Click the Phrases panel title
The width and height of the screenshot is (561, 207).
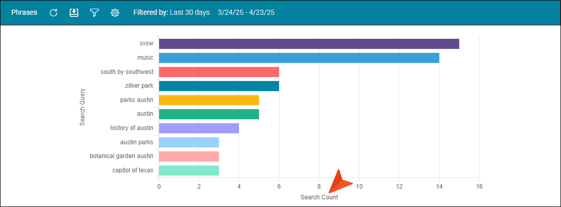(x=25, y=12)
